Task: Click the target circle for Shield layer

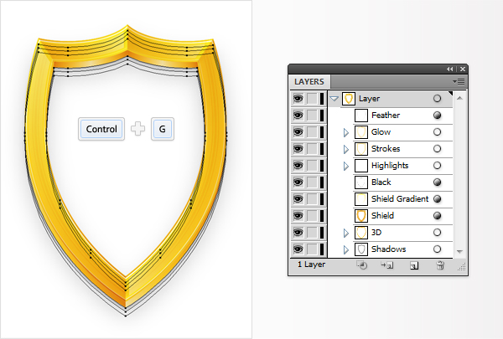Action: pyautogui.click(x=437, y=216)
